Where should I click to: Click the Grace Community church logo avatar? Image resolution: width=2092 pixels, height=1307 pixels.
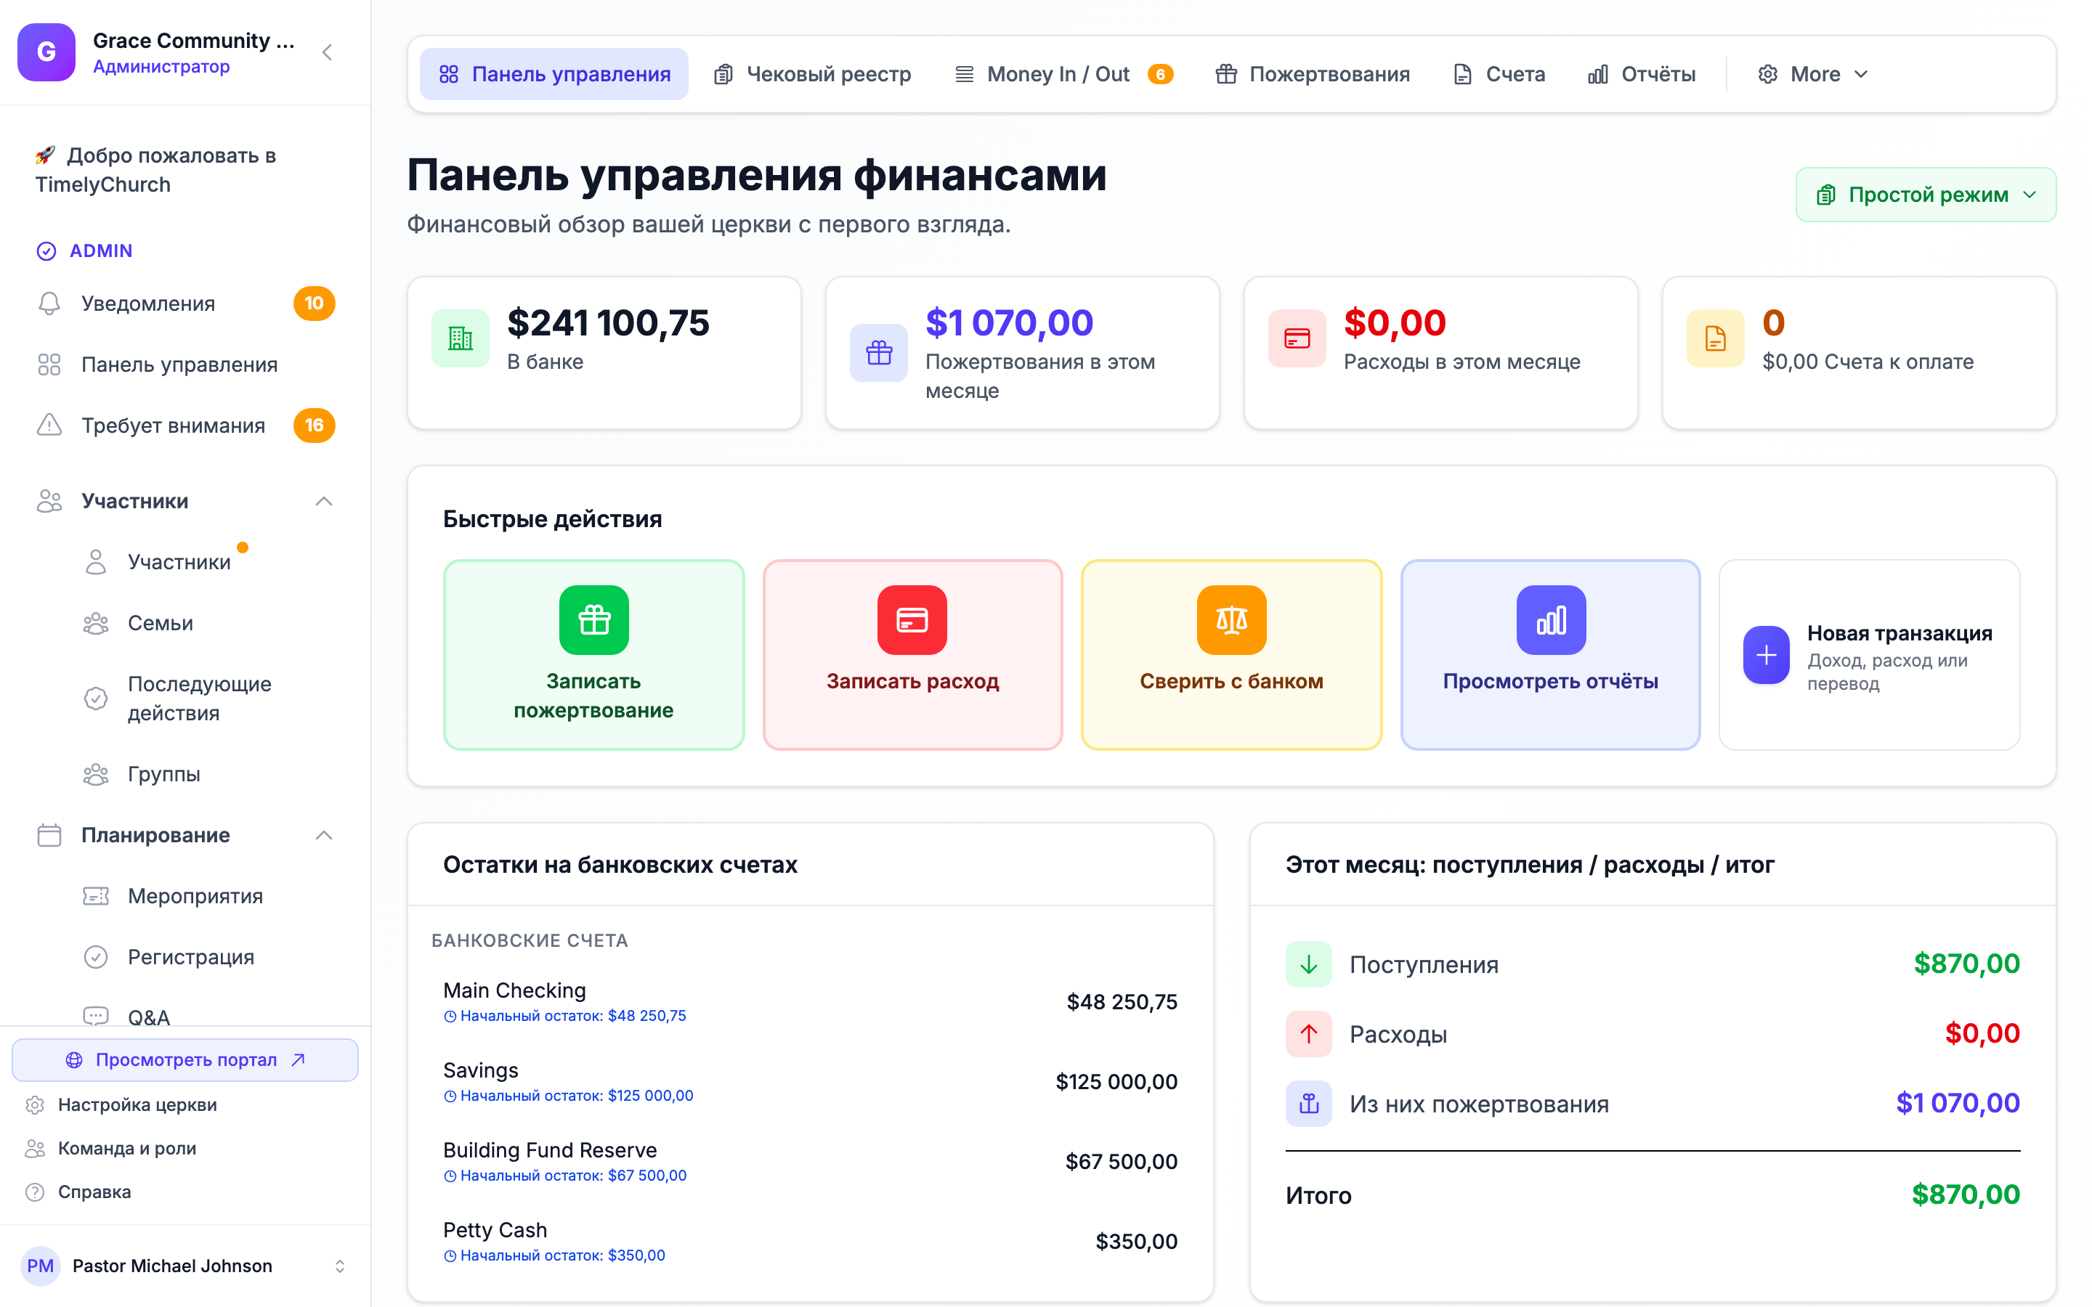coord(46,52)
